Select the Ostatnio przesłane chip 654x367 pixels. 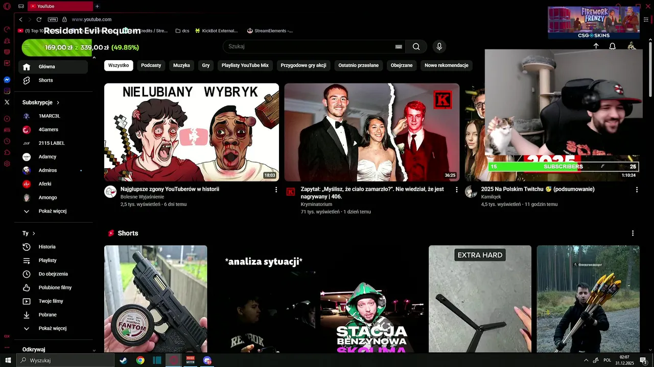coord(359,65)
